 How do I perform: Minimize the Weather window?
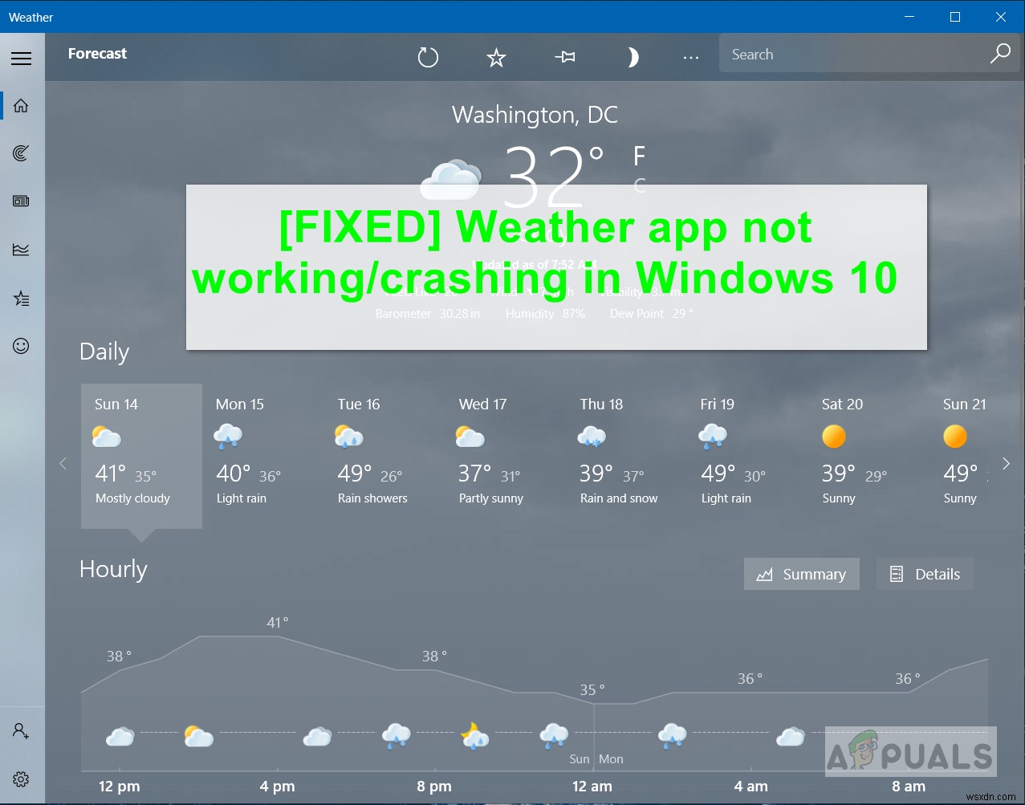(x=909, y=17)
